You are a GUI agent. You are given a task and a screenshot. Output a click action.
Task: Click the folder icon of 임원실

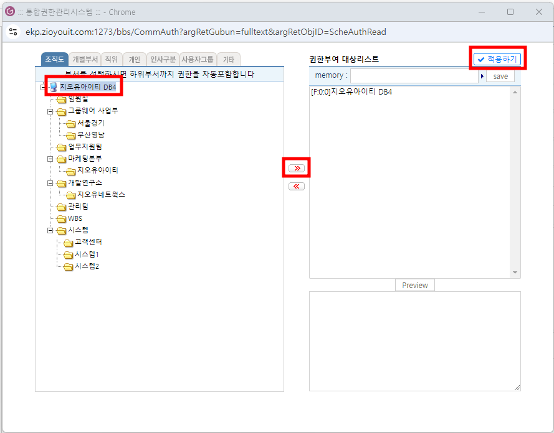coord(62,100)
